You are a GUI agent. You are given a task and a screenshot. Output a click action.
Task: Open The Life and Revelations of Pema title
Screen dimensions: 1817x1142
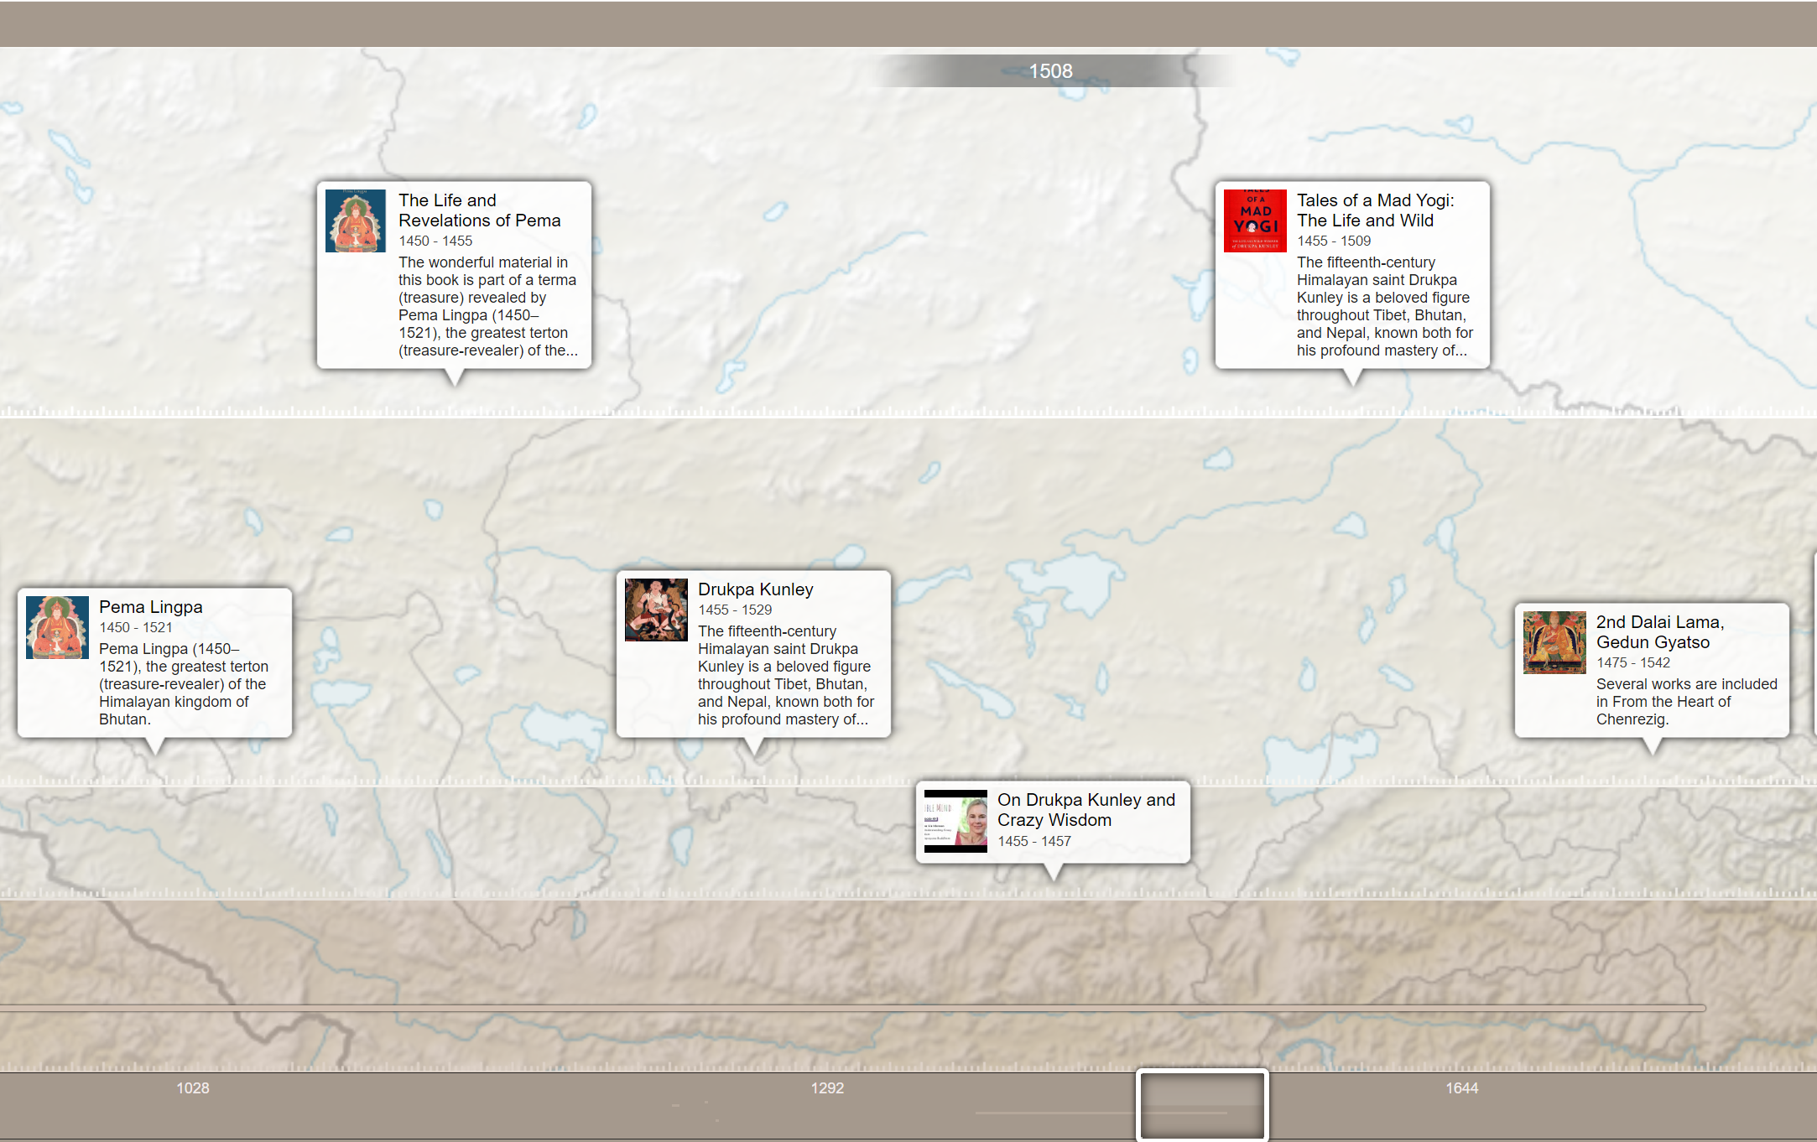click(479, 210)
